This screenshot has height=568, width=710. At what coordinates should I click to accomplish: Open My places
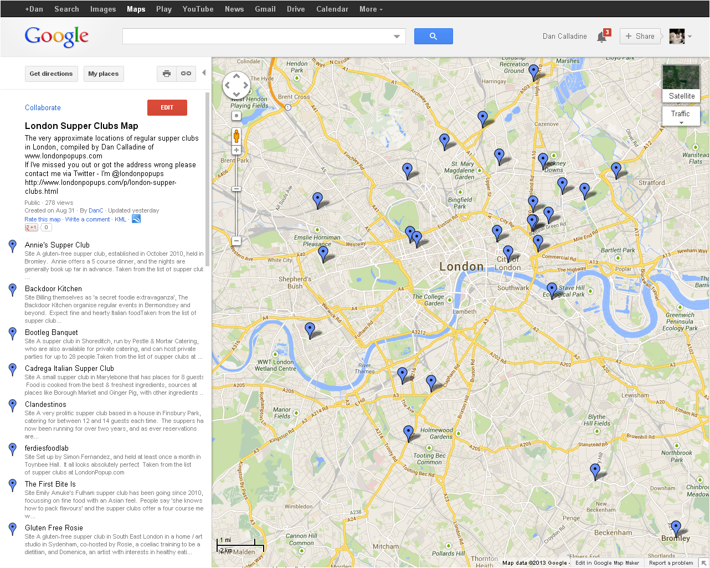point(104,74)
